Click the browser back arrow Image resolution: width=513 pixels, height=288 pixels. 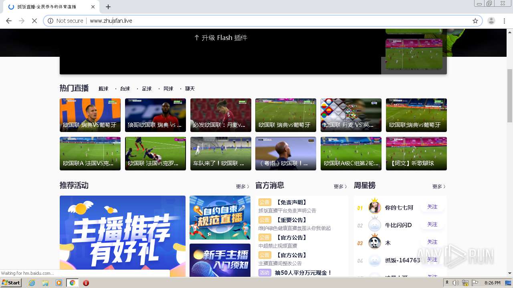tap(9, 21)
